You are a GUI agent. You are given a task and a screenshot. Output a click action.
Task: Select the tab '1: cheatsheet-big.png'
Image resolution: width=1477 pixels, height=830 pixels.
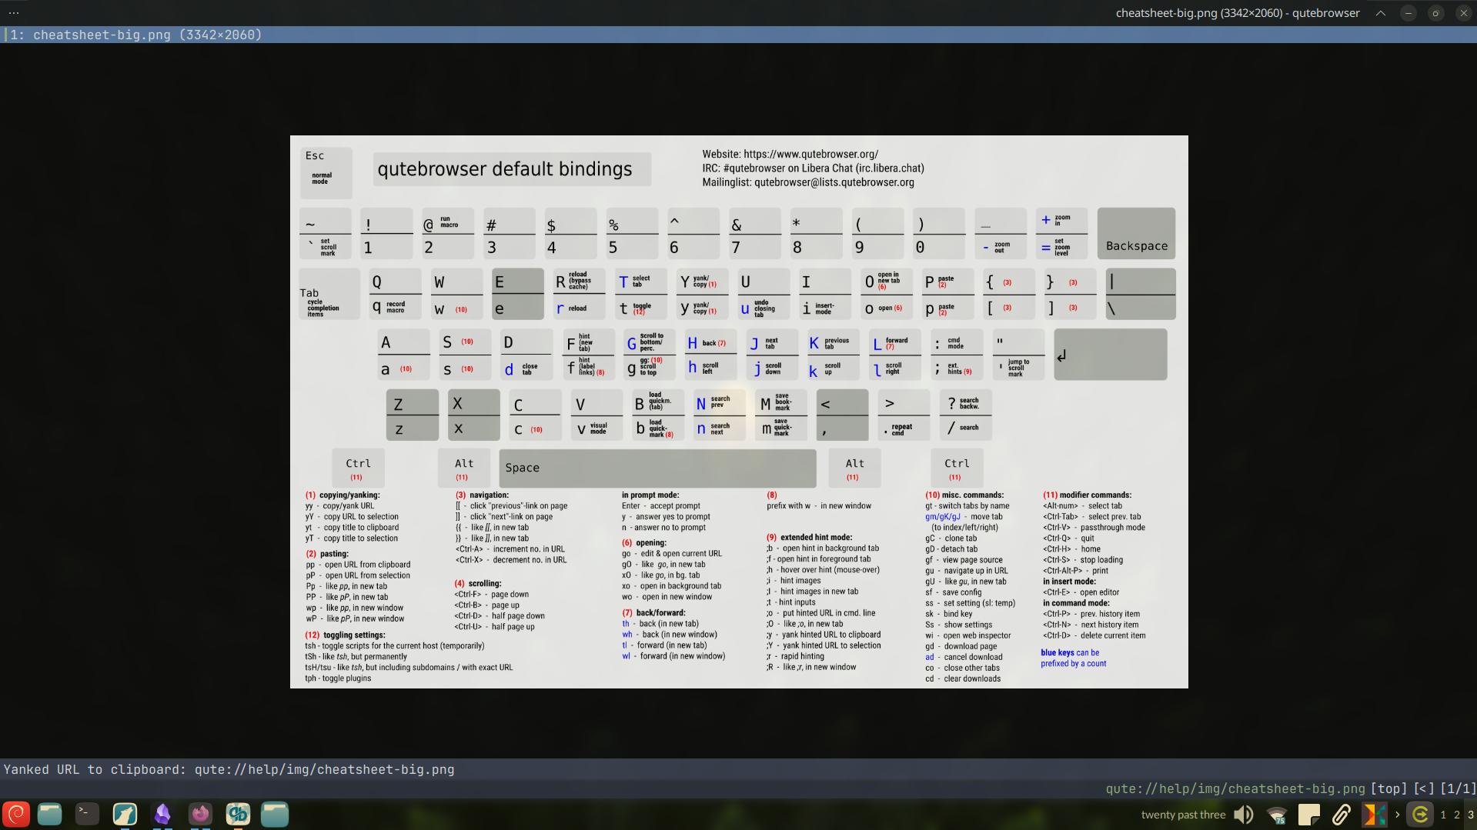click(738, 35)
